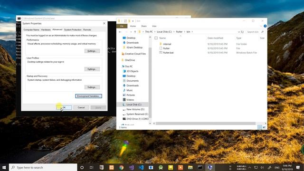Viewport: 304px width, 171px height.
Task: Open purple Visual Studio on the taskbar
Action: pos(131,167)
